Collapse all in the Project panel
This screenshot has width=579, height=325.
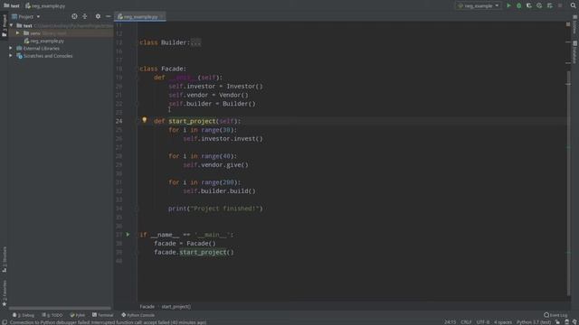(x=84, y=16)
